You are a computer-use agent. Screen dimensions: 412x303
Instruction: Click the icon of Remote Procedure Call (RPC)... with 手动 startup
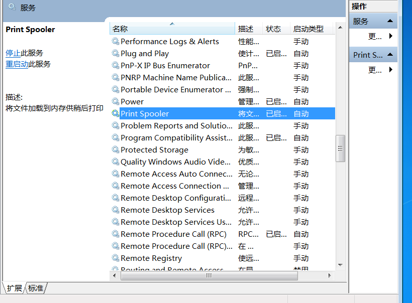point(116,246)
